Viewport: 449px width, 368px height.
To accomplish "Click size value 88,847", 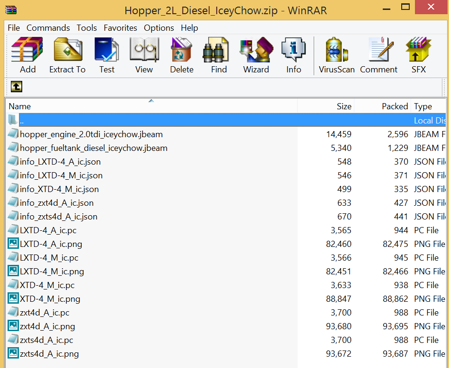I will click(339, 298).
